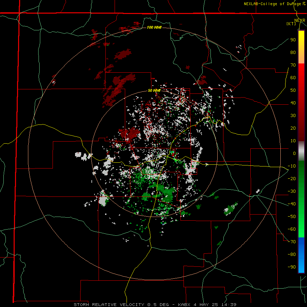Click the -50 value on velocity scale
This screenshot has width=307, height=307.
pyautogui.click(x=292, y=216)
